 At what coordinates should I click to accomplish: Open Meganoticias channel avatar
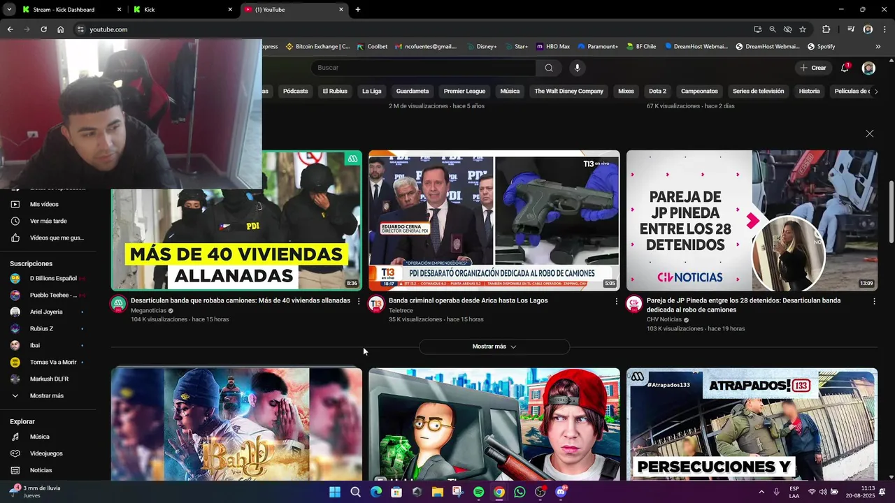click(118, 304)
